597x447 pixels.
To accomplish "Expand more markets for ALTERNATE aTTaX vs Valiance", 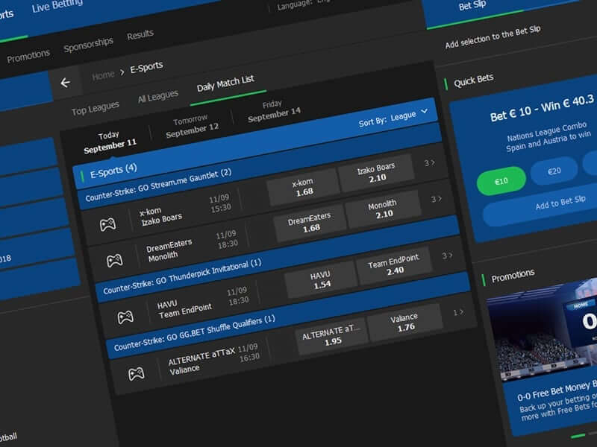I will pos(458,312).
